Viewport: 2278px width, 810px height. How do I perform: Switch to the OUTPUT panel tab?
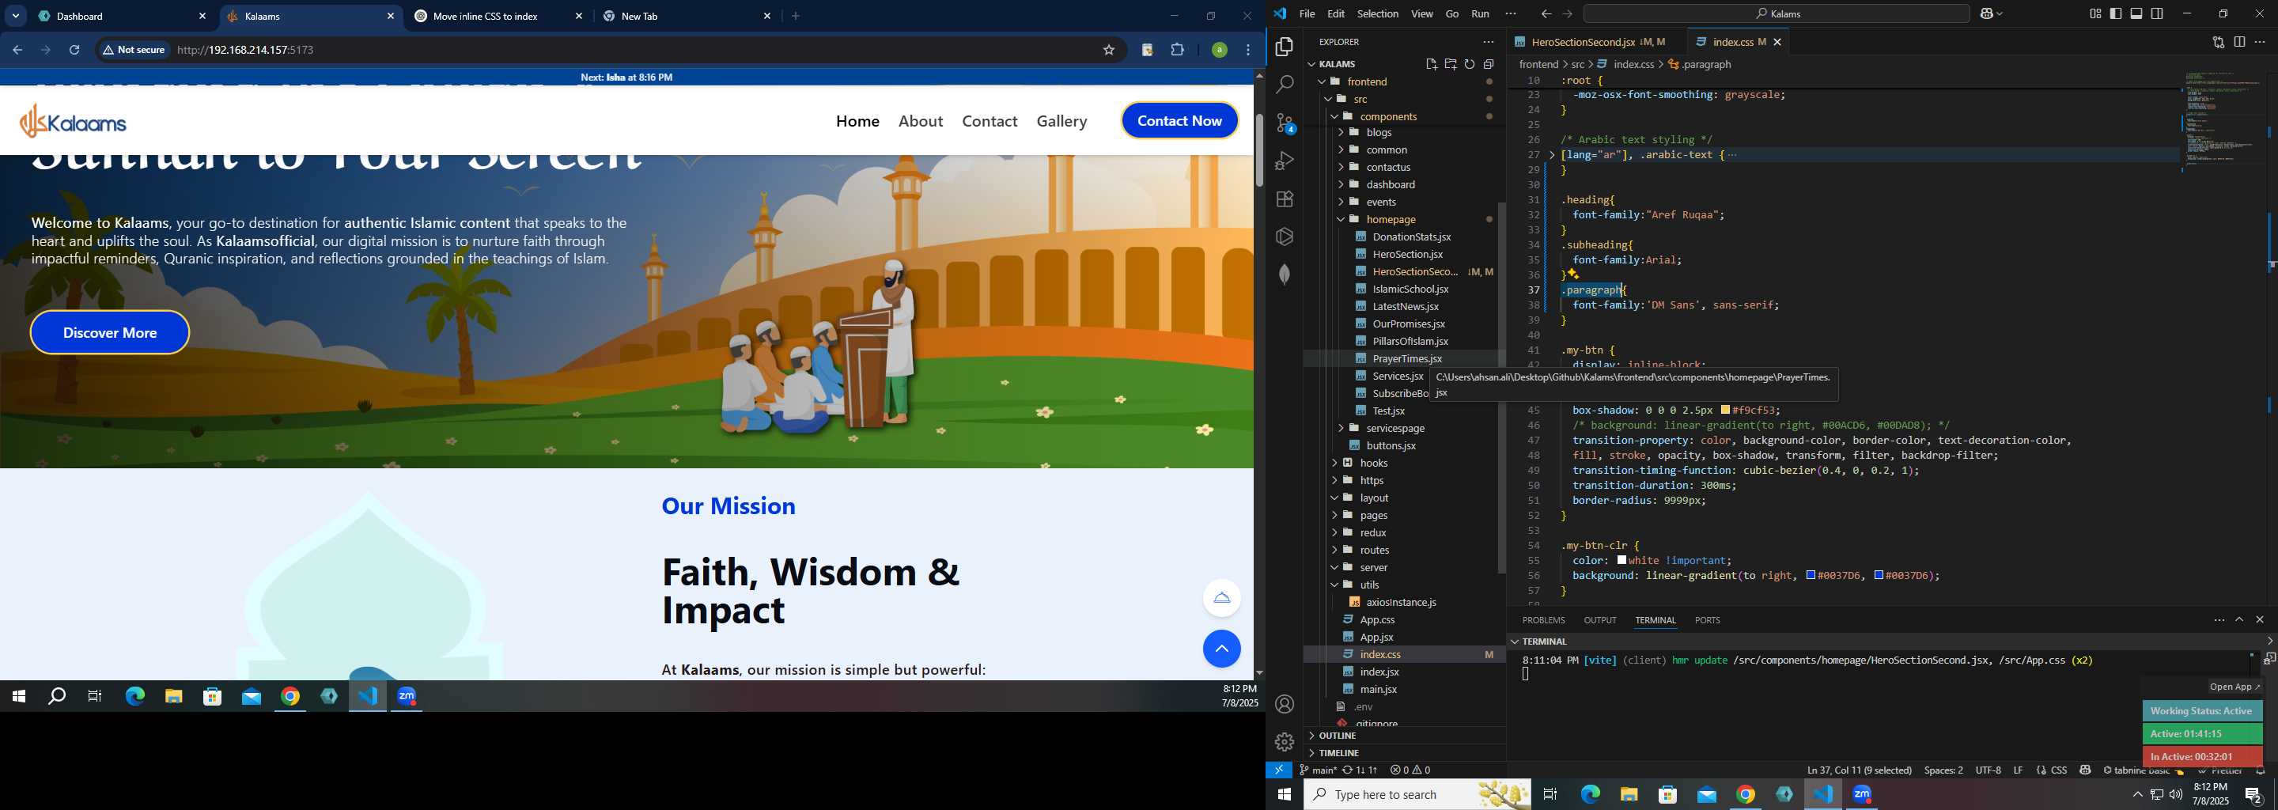pyautogui.click(x=1599, y=620)
